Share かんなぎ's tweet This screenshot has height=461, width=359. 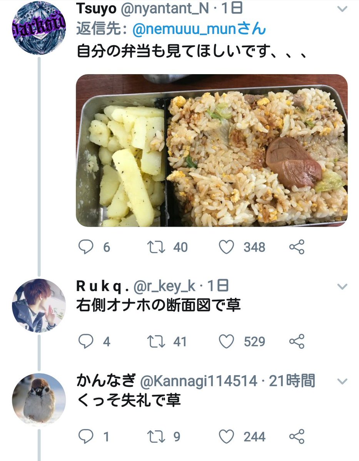point(297,436)
